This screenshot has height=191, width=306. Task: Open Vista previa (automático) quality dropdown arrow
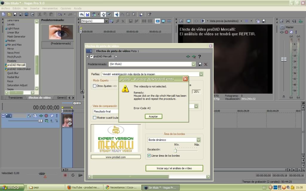click(241, 21)
